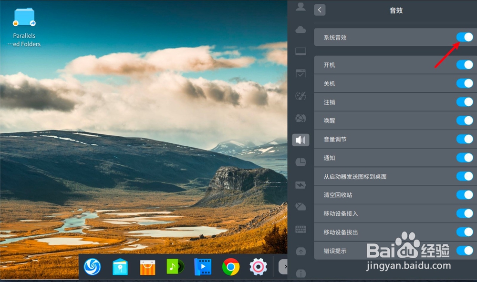Image resolution: width=477 pixels, height=282 pixels.
Task: Open the Deepin launcher in the dock
Action: [92, 267]
